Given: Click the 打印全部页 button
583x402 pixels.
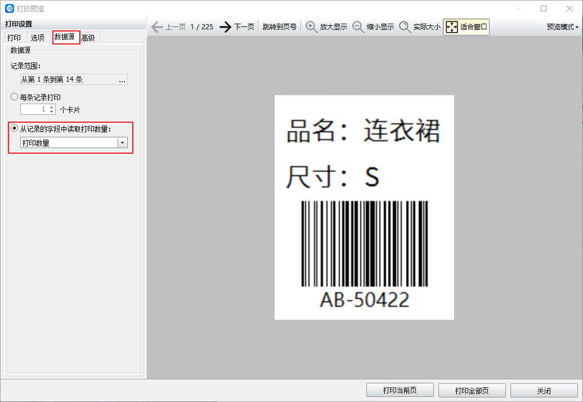Looking at the screenshot, I should tap(472, 391).
